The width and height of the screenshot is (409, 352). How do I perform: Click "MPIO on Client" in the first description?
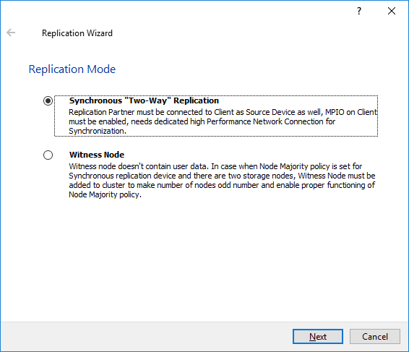click(351, 112)
